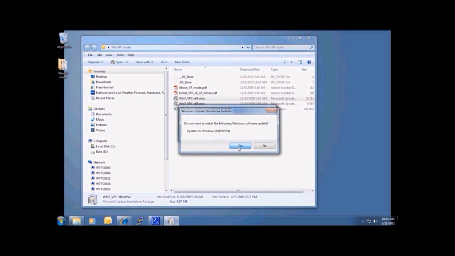Click the blue square taskbar app

pyautogui.click(x=155, y=221)
